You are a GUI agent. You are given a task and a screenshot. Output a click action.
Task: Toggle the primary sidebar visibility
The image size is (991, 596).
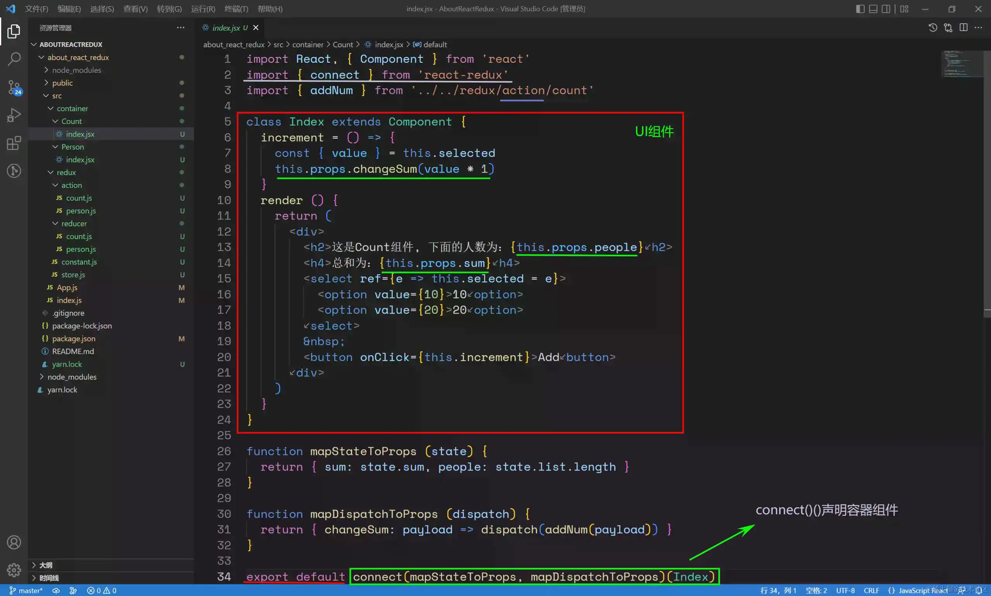pyautogui.click(x=860, y=9)
